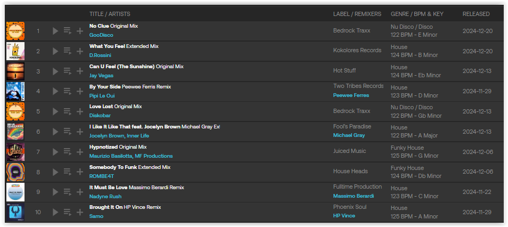Open remixer HP Vince link
Screen dimensions: 508x227
point(344,216)
